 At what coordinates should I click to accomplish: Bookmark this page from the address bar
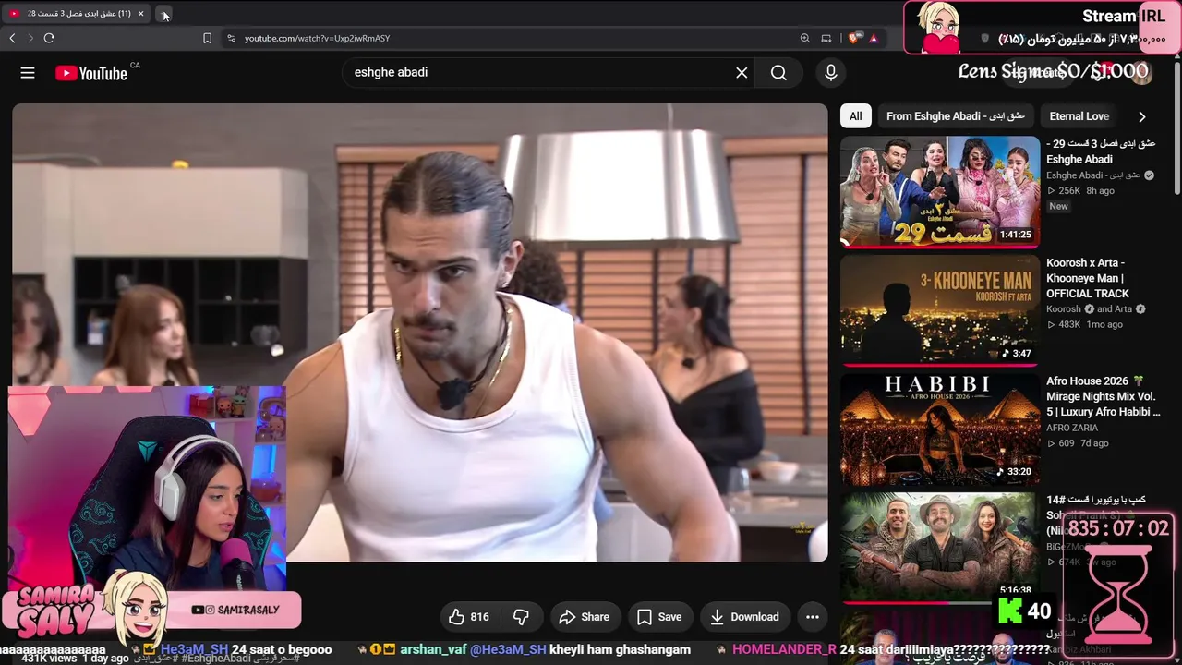coord(207,38)
